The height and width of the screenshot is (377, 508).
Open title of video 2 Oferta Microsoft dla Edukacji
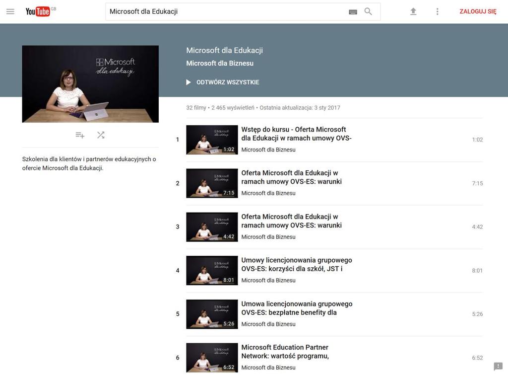point(292,177)
